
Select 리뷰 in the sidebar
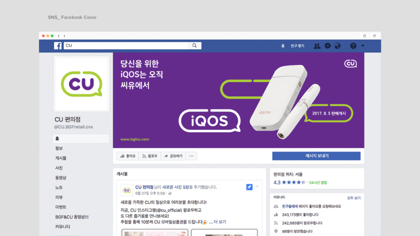tap(59, 197)
